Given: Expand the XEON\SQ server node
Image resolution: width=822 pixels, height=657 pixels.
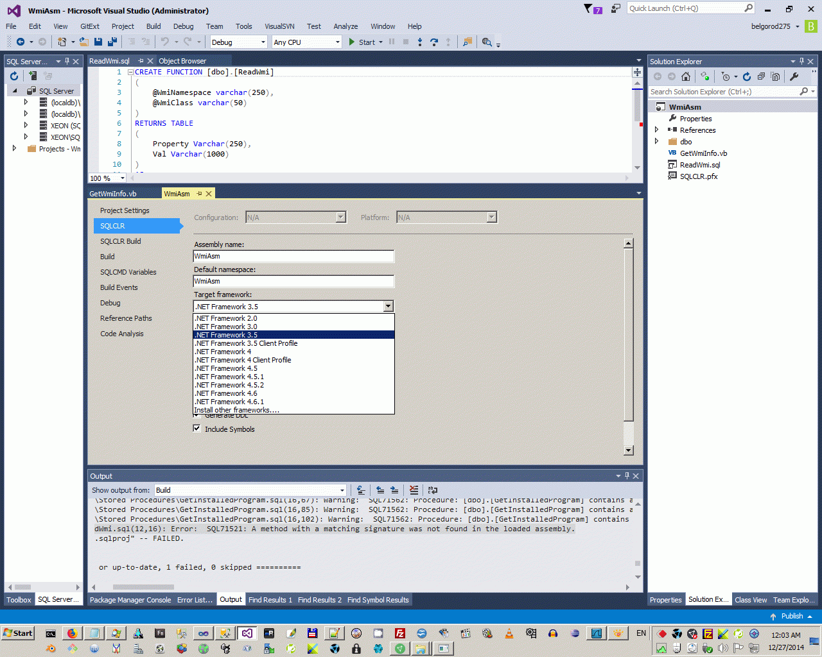Looking at the screenshot, I should pos(26,137).
